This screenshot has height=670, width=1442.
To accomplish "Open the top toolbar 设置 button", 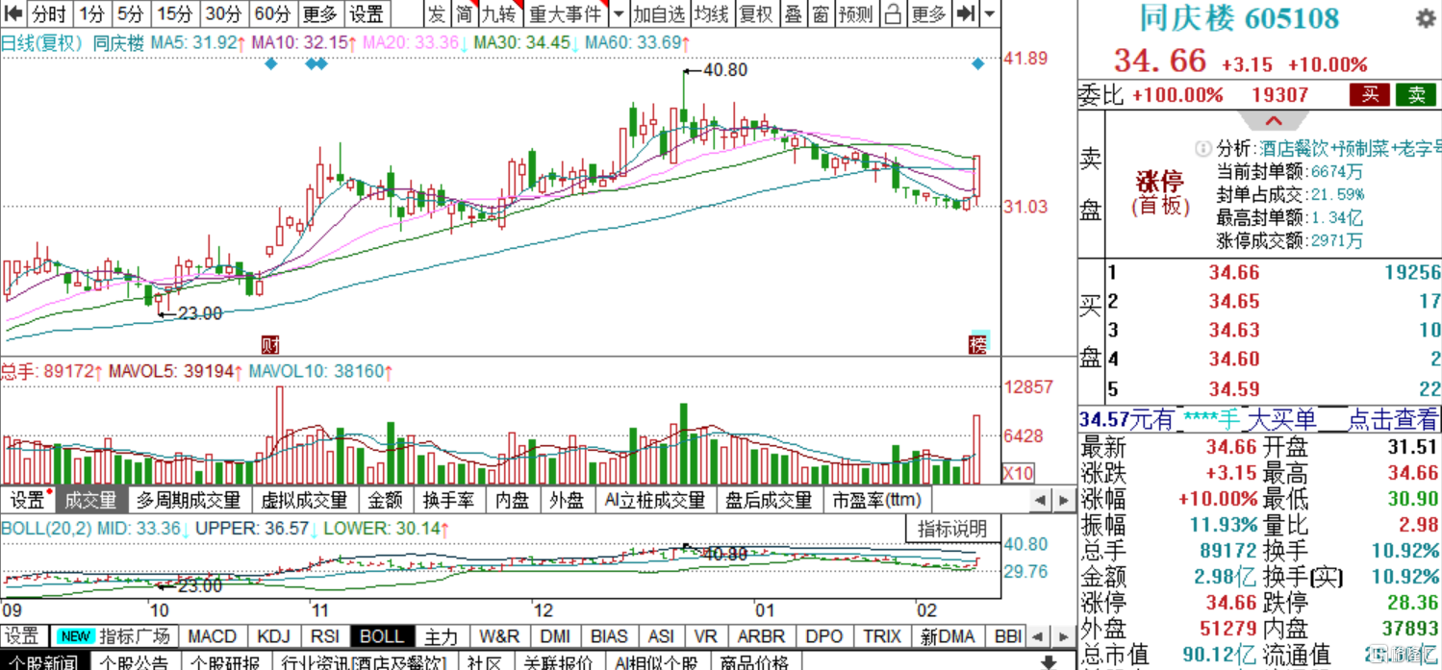I will tap(367, 13).
